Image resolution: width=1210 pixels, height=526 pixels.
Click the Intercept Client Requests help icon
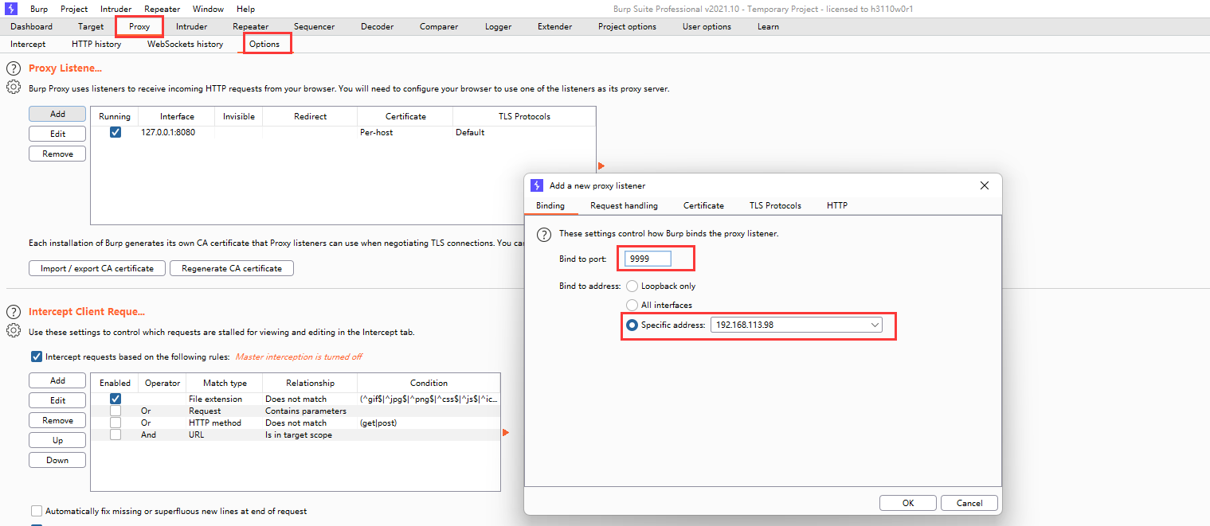click(14, 312)
